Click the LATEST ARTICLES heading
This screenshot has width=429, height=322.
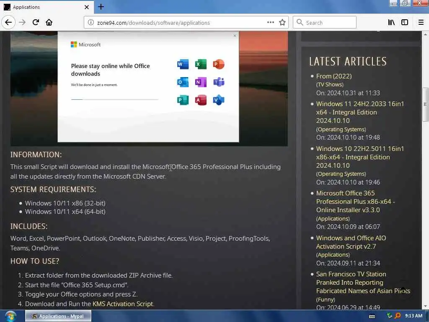click(348, 61)
